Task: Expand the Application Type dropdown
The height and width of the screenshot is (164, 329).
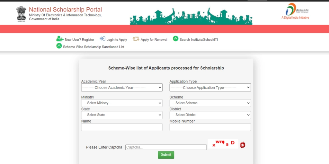Action: coord(210,87)
